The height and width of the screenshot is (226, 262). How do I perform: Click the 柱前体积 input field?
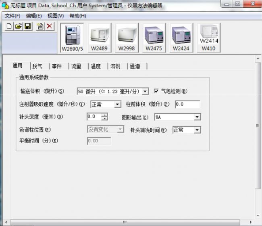[x=187, y=104]
